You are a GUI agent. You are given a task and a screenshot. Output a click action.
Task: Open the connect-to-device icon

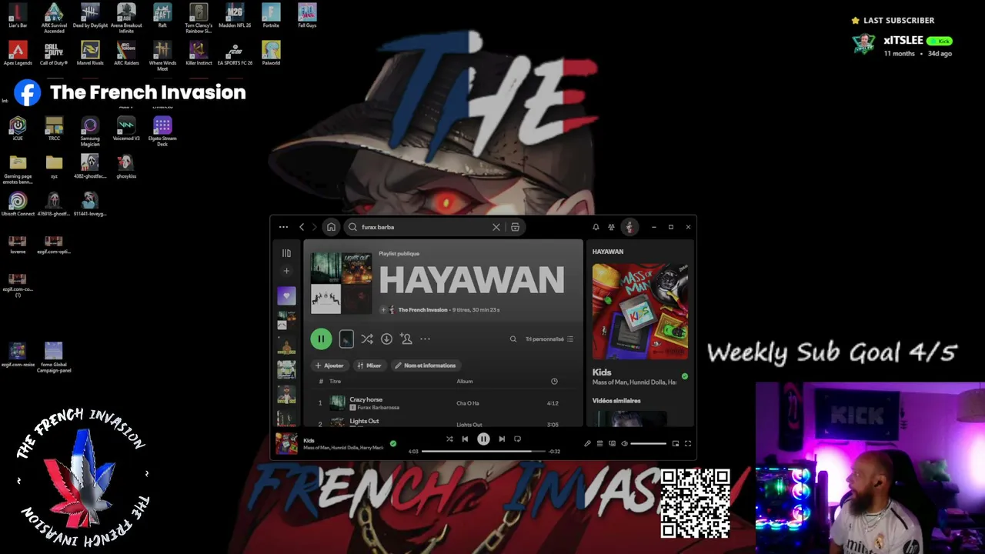[612, 443]
